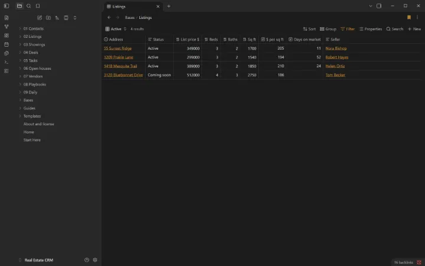
Task: Open help icon beside vault name
Action: 87,259
